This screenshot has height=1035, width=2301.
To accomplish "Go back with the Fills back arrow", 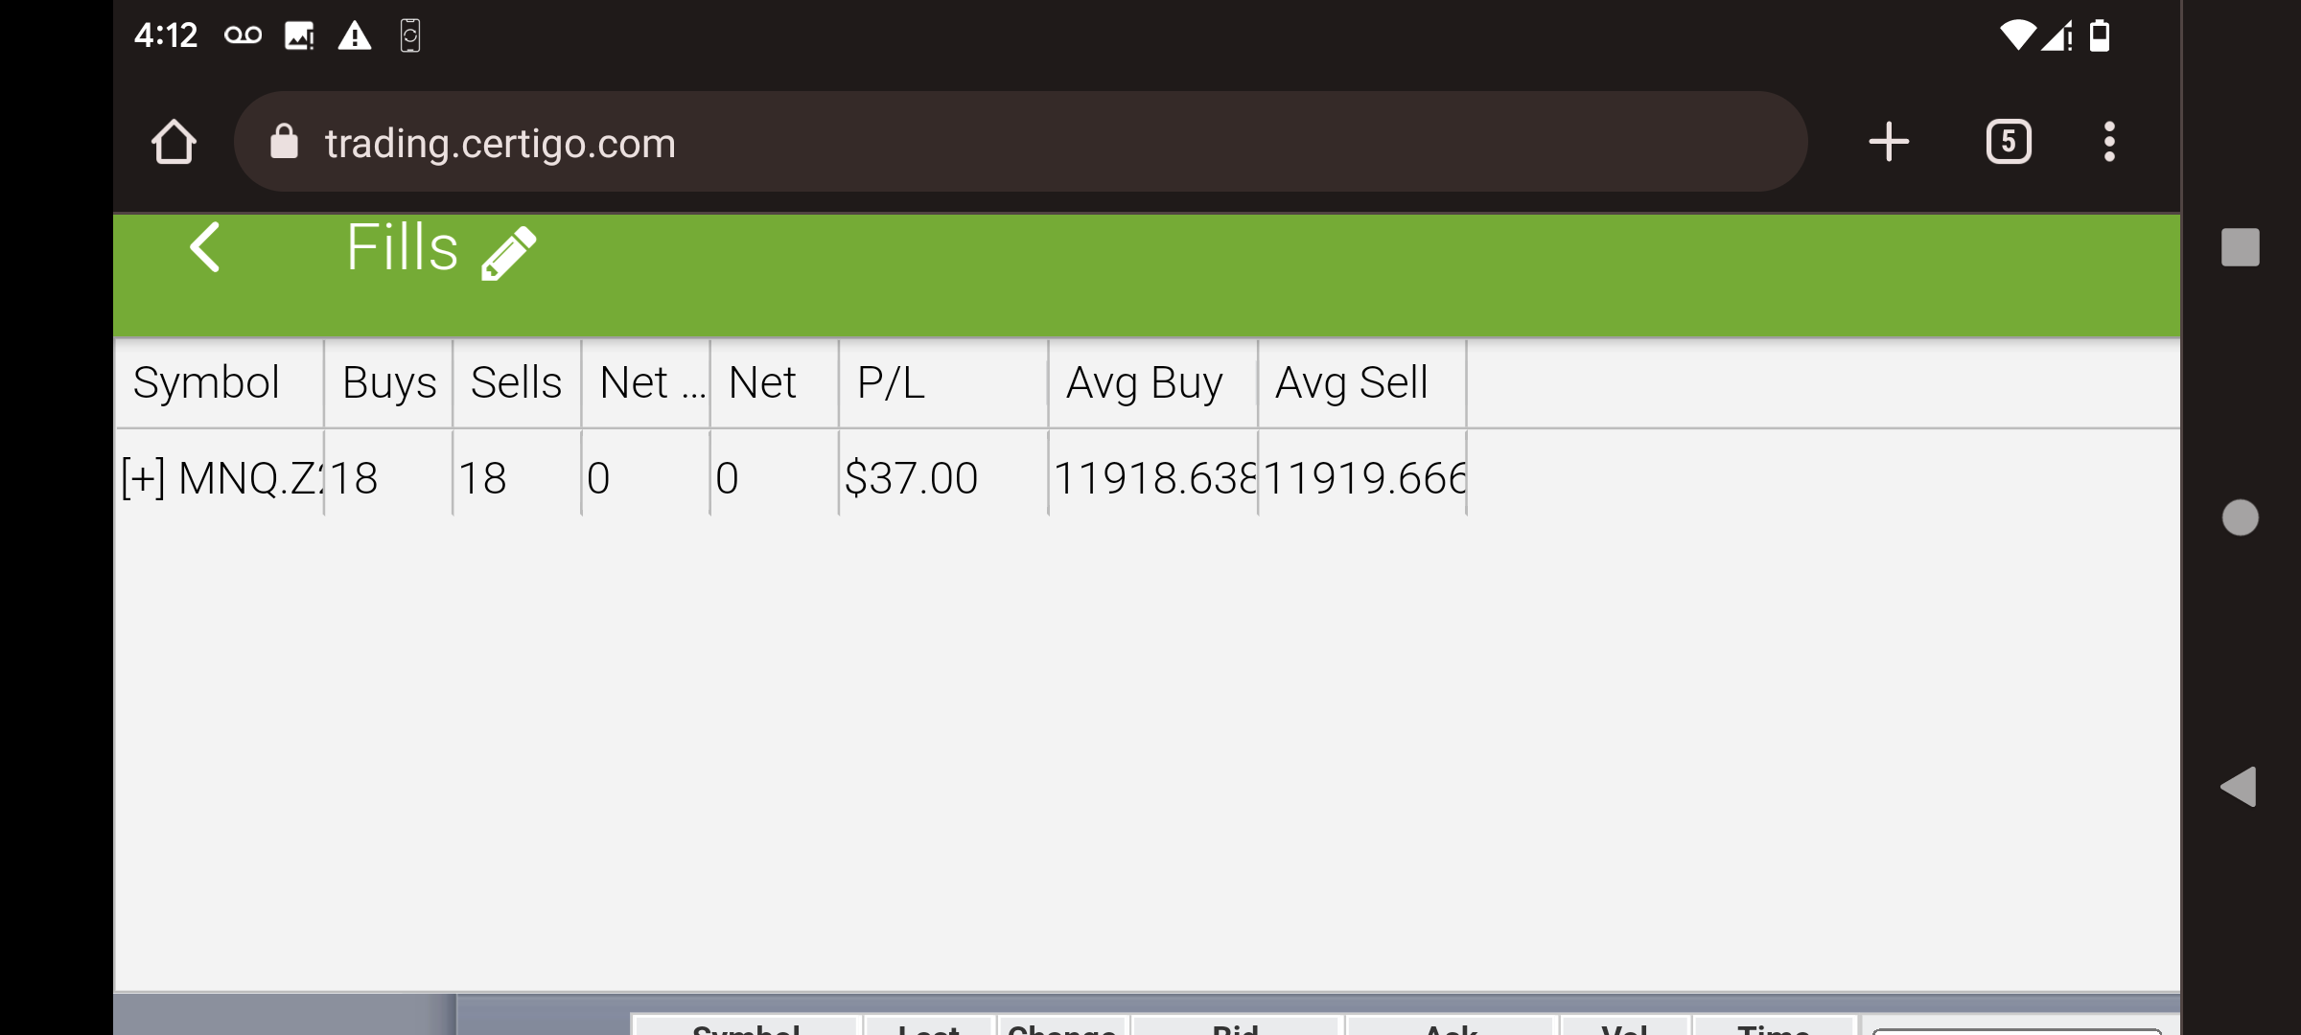I will click(x=205, y=247).
